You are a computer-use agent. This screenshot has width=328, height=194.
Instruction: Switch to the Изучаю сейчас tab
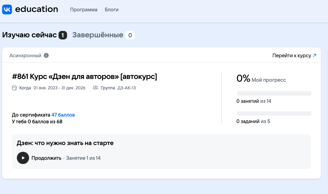click(29, 35)
